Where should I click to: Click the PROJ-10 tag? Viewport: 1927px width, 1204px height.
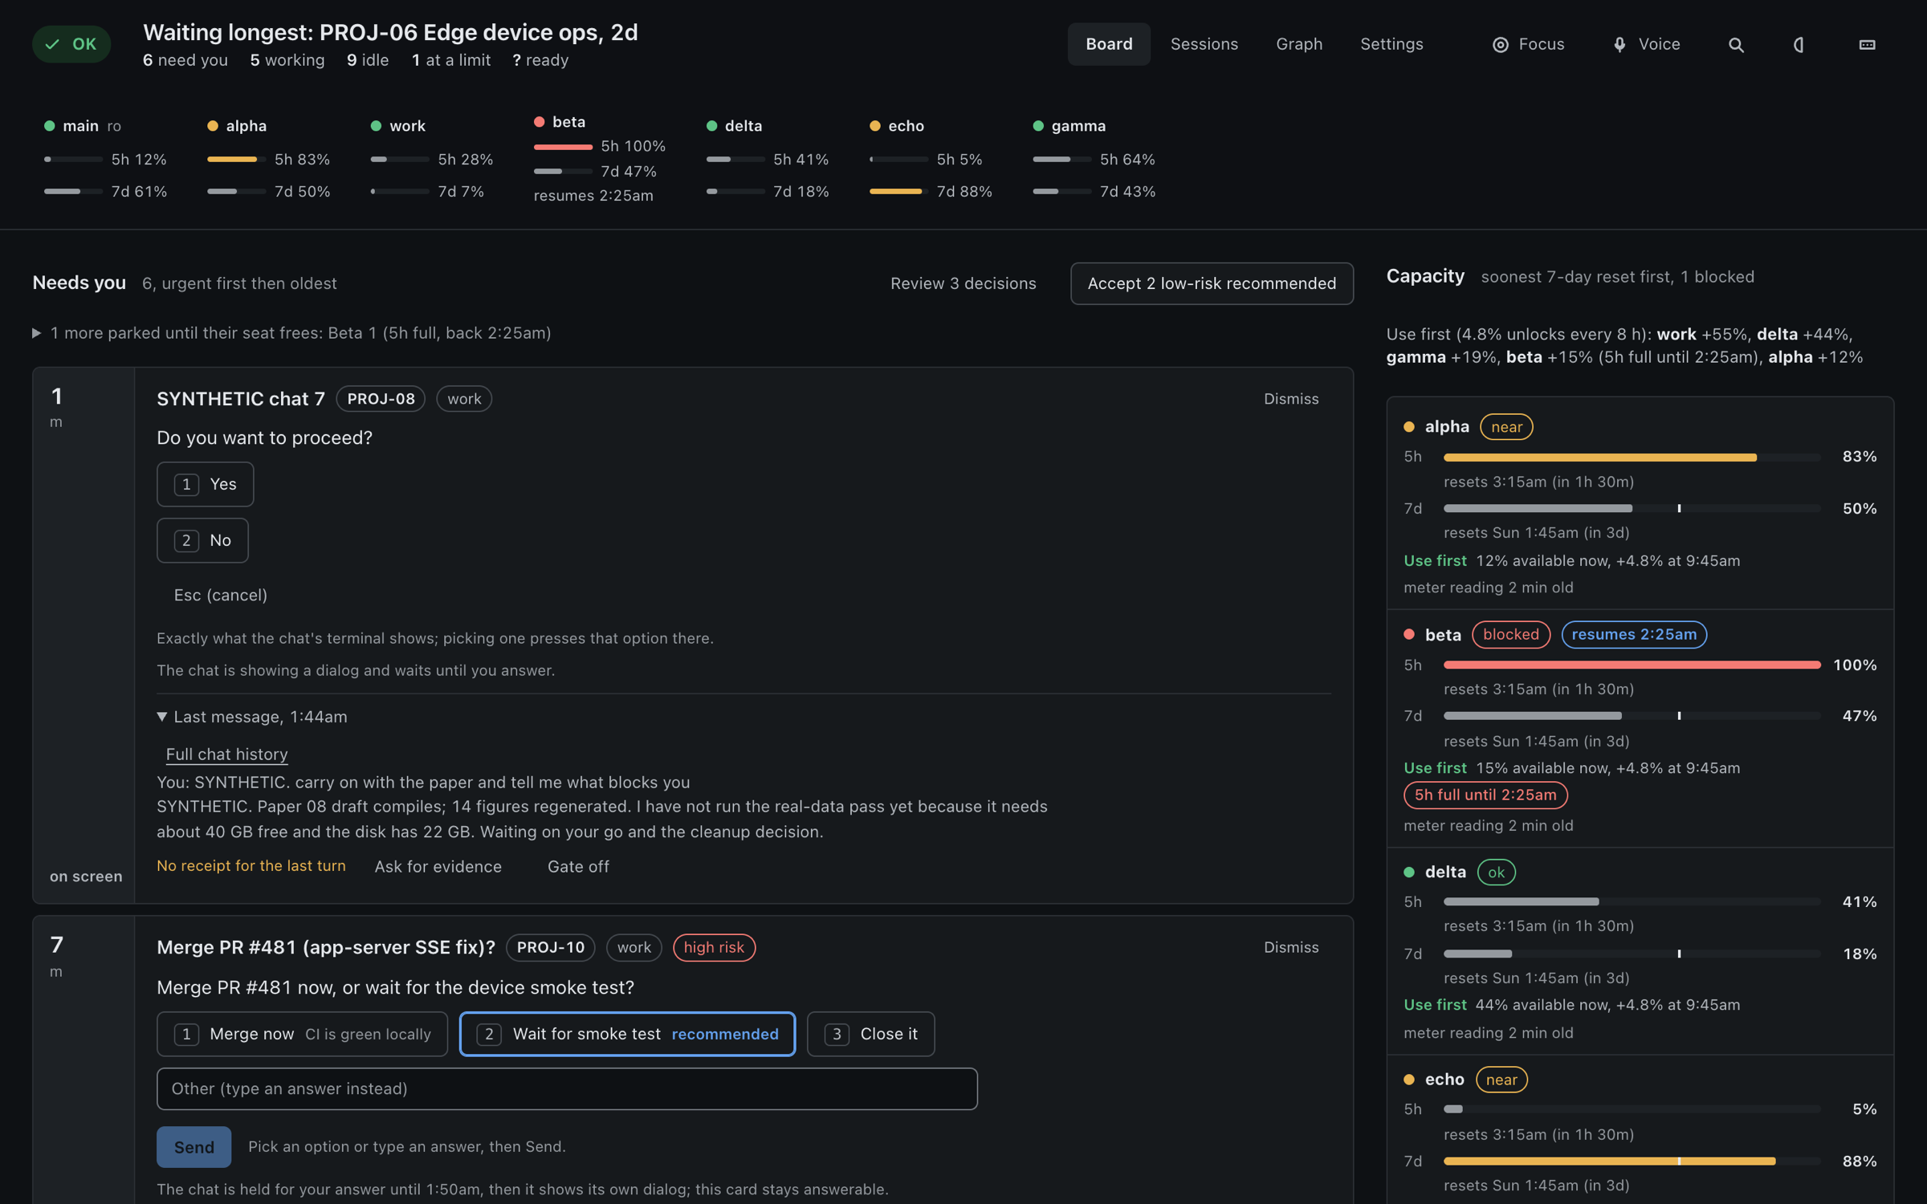(x=550, y=947)
